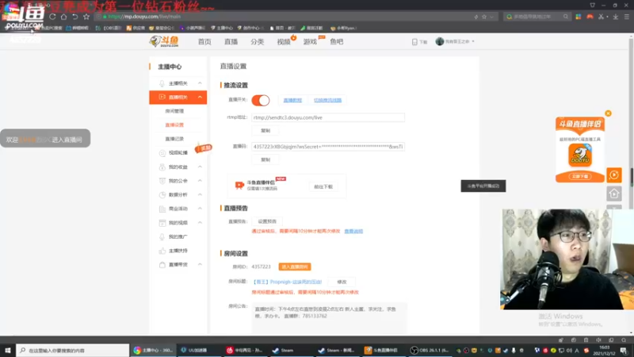Open the user account dropdown arrow
The height and width of the screenshot is (357, 634).
click(473, 41)
